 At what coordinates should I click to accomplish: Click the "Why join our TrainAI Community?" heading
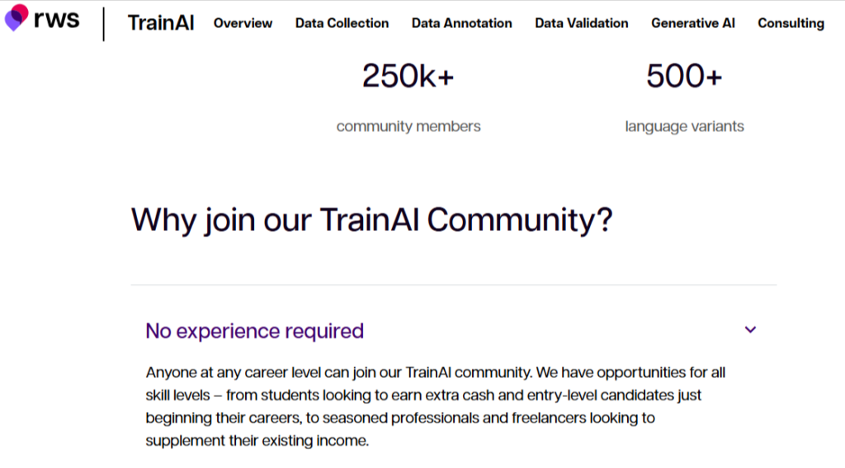pos(371,220)
